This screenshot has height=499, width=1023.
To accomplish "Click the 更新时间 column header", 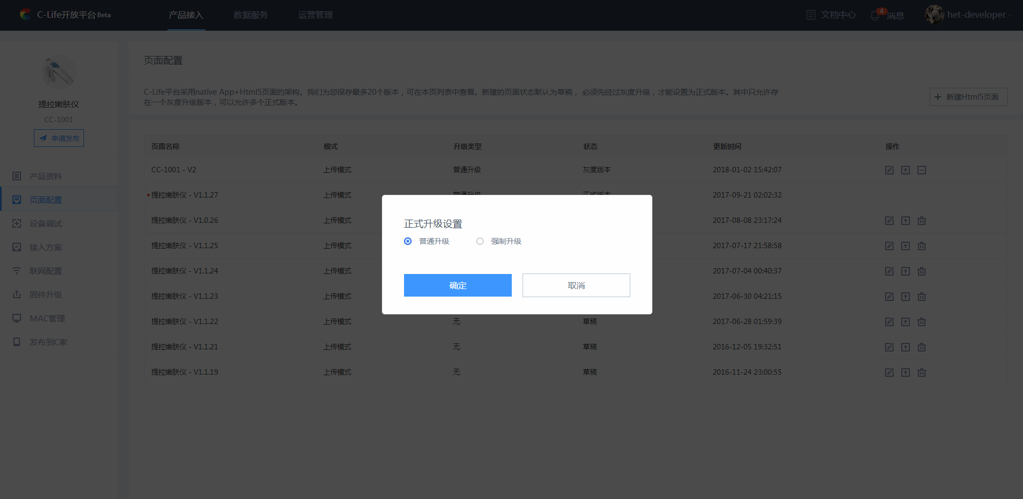I will 727,146.
